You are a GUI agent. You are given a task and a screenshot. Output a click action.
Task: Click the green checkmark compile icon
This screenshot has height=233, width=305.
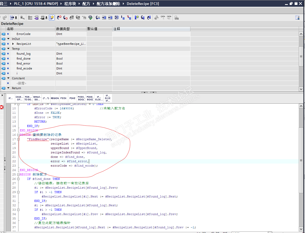pos(90,18)
